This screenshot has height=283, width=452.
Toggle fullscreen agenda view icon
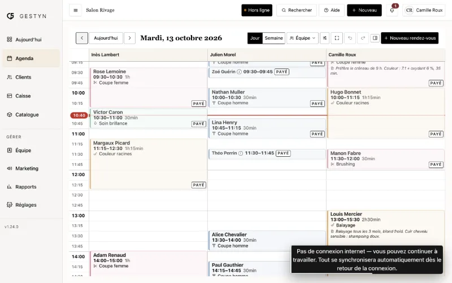click(337, 38)
